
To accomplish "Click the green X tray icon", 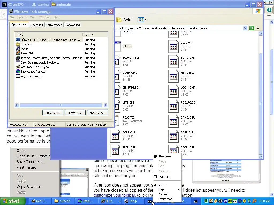I will click(230, 201).
